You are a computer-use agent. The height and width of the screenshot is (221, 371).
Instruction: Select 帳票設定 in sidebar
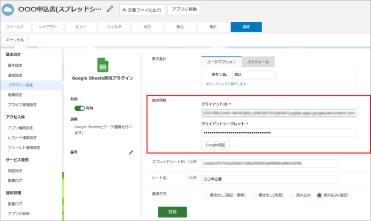click(x=15, y=95)
